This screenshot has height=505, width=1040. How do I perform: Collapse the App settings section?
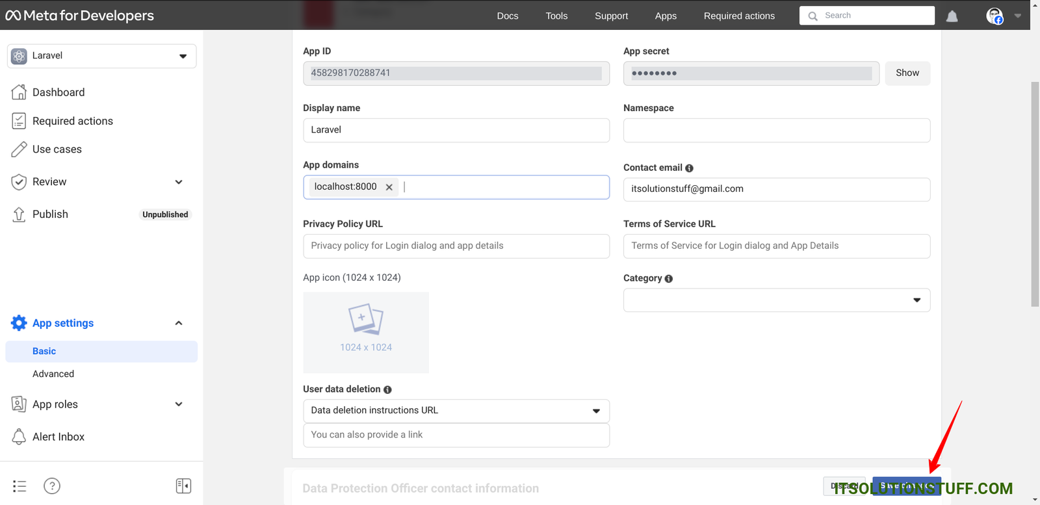[179, 323]
